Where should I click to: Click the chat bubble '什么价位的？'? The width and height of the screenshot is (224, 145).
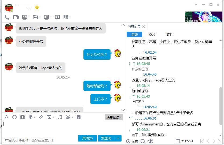coord(97,55)
